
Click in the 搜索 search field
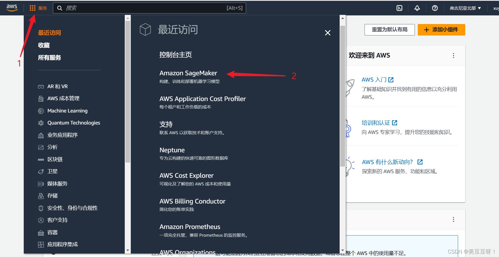tap(149, 8)
